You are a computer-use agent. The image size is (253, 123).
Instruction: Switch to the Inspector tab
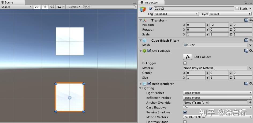point(151,2)
